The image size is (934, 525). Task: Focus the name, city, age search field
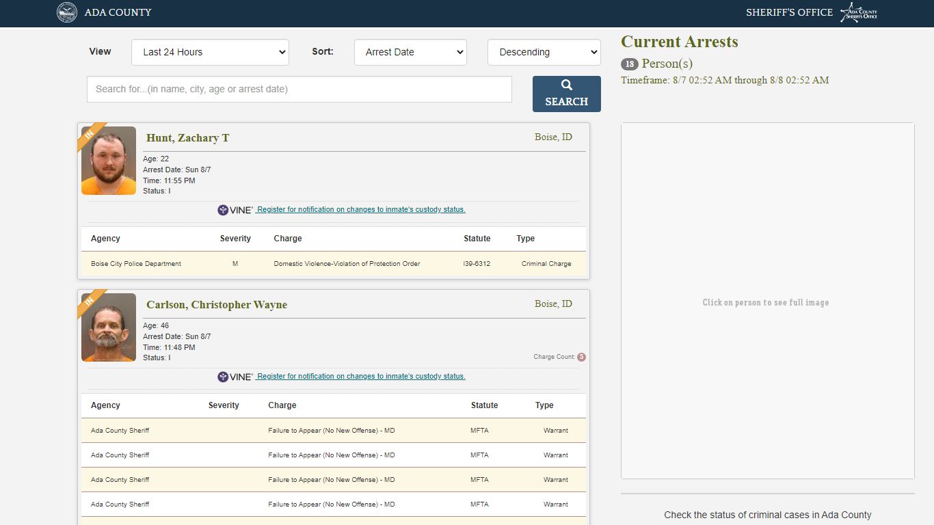(299, 89)
